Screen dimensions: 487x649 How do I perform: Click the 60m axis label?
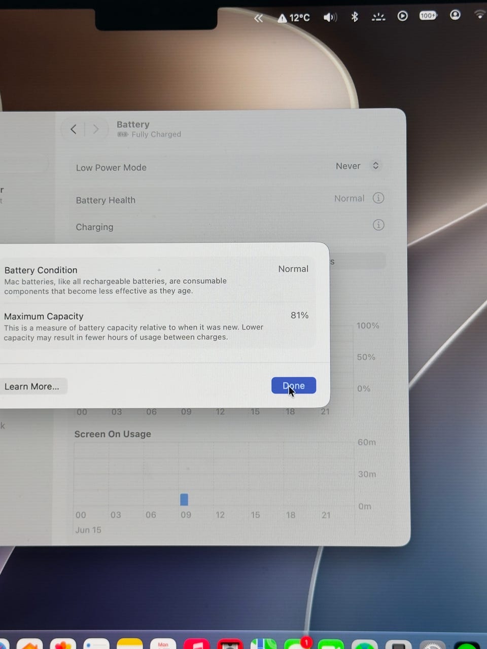(367, 442)
